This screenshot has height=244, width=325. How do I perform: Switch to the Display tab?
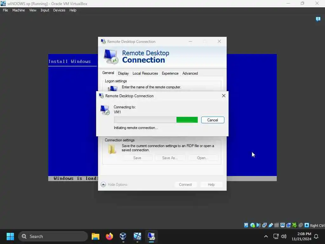click(x=123, y=73)
